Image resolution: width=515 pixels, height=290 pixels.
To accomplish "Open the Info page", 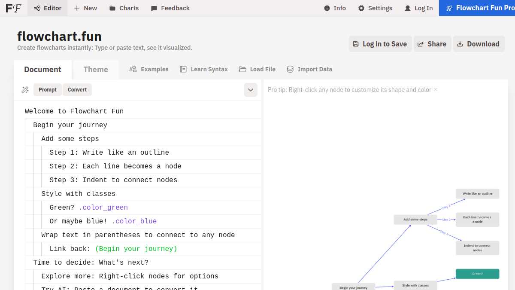I will [x=335, y=8].
